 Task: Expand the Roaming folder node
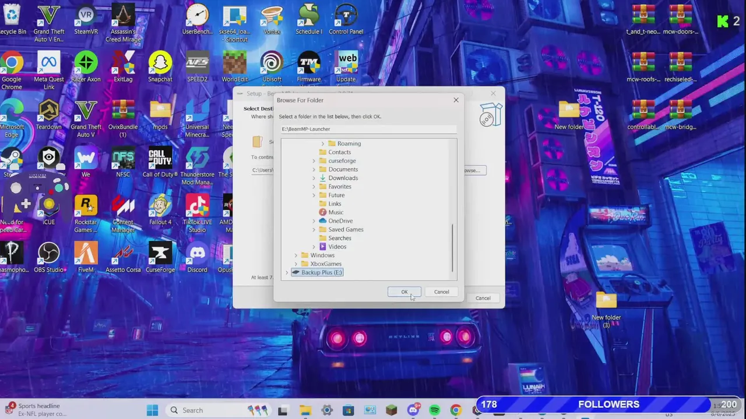pos(323,144)
